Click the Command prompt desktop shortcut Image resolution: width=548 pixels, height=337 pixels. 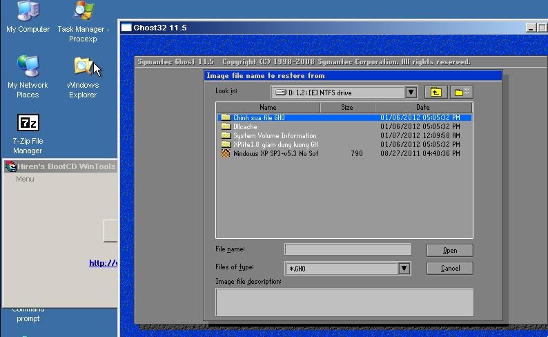tap(28, 314)
